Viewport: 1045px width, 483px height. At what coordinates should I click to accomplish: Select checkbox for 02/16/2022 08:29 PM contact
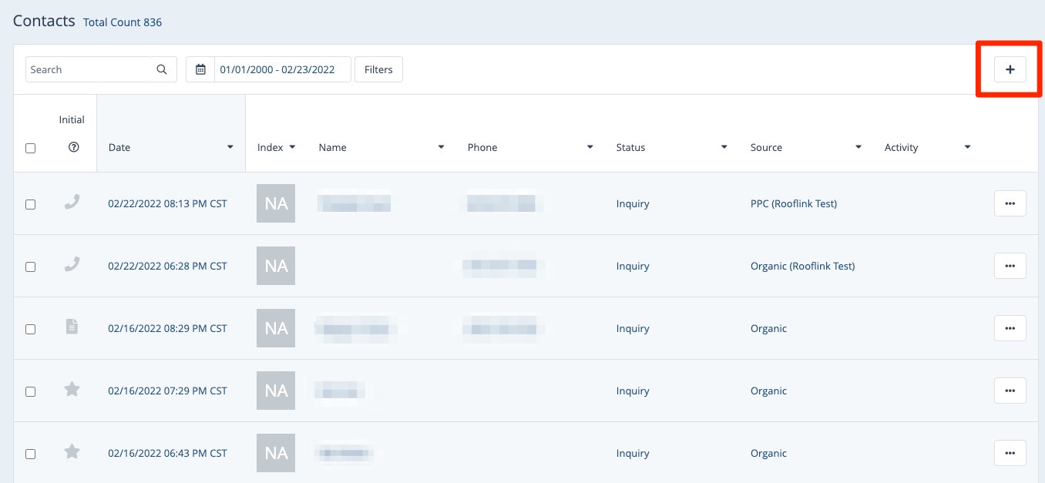(x=31, y=329)
